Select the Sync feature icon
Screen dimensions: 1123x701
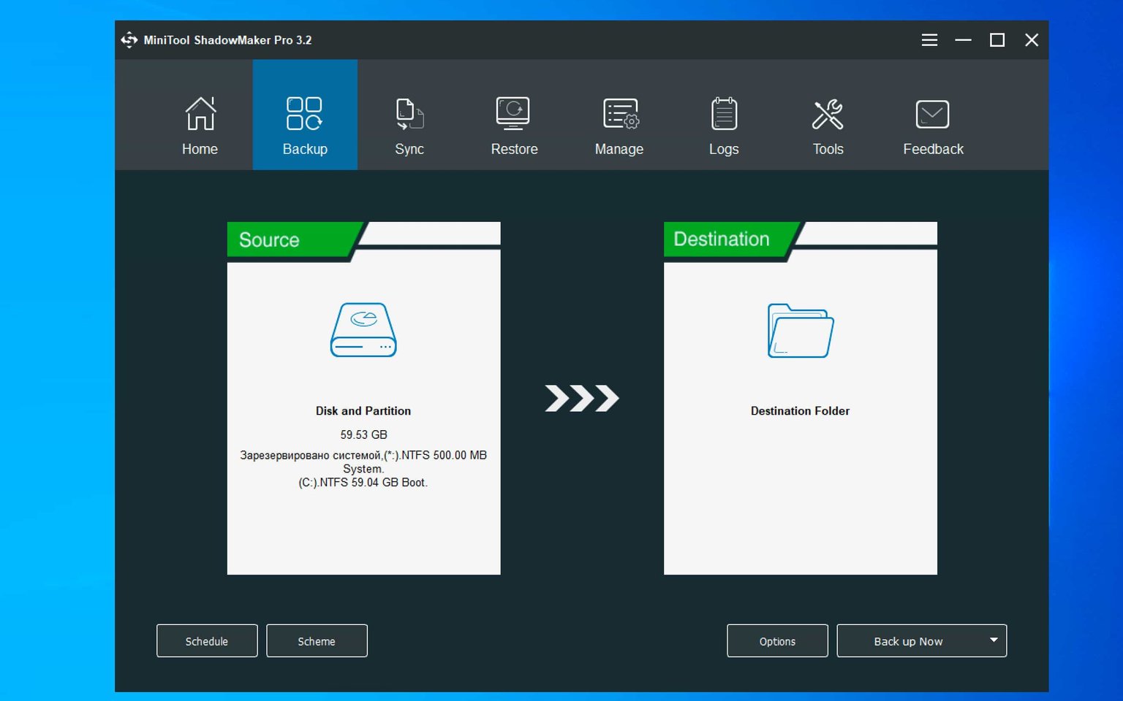409,113
